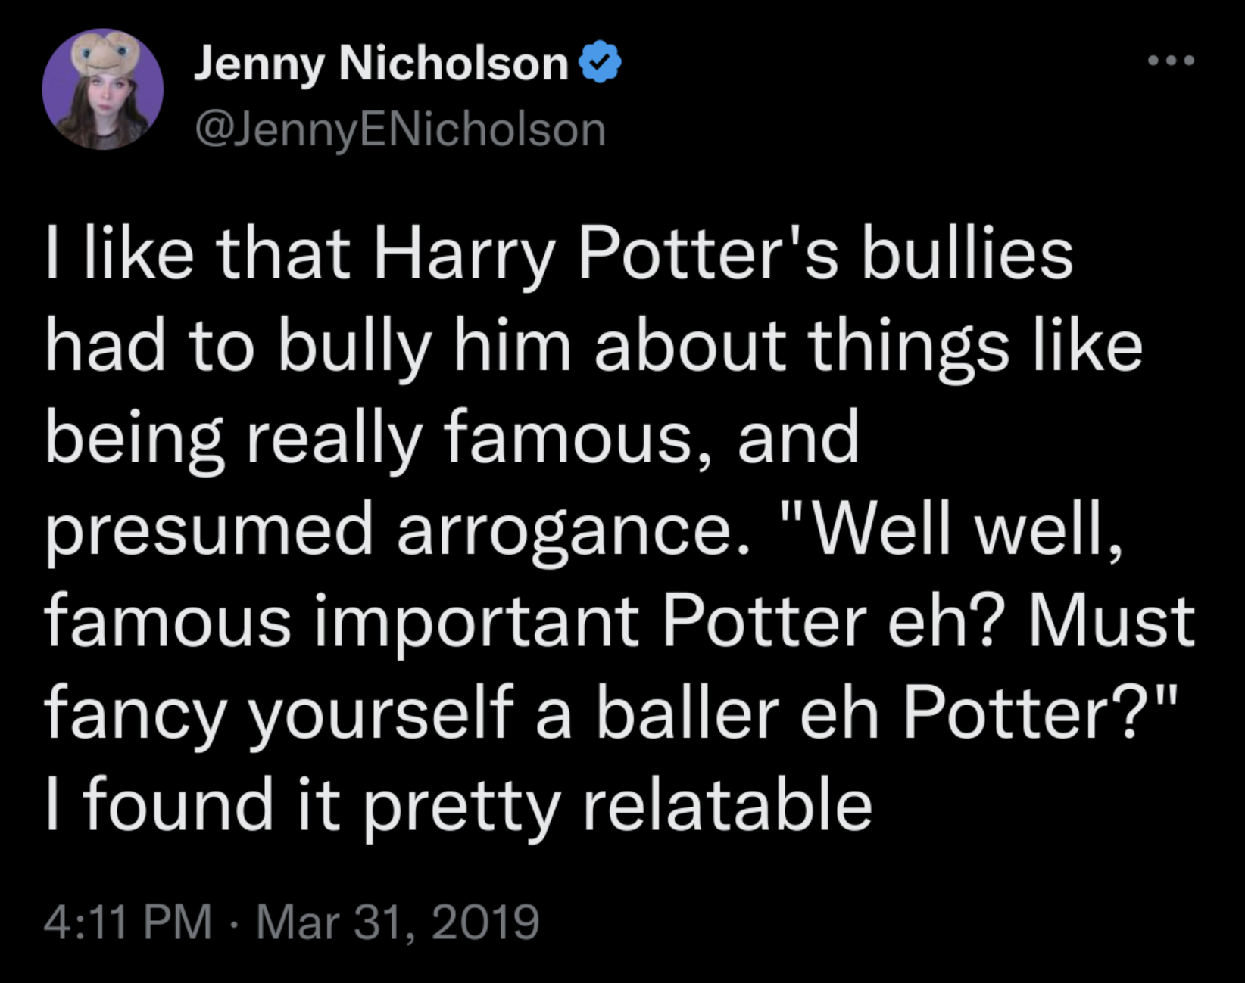Click the blue verified checkmark badge
1245x983 pixels.
click(x=600, y=64)
